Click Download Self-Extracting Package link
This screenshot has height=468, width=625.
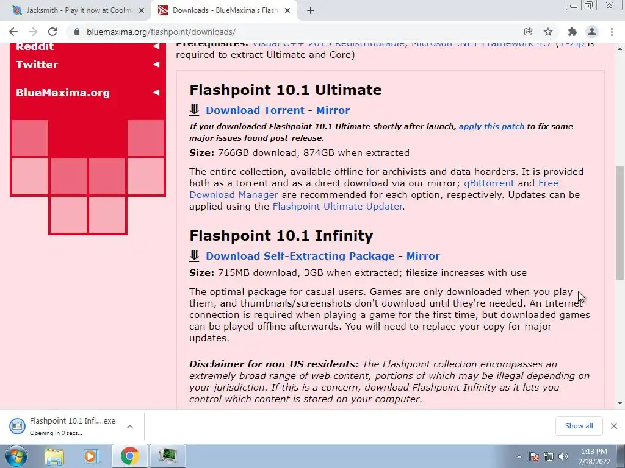(x=300, y=256)
